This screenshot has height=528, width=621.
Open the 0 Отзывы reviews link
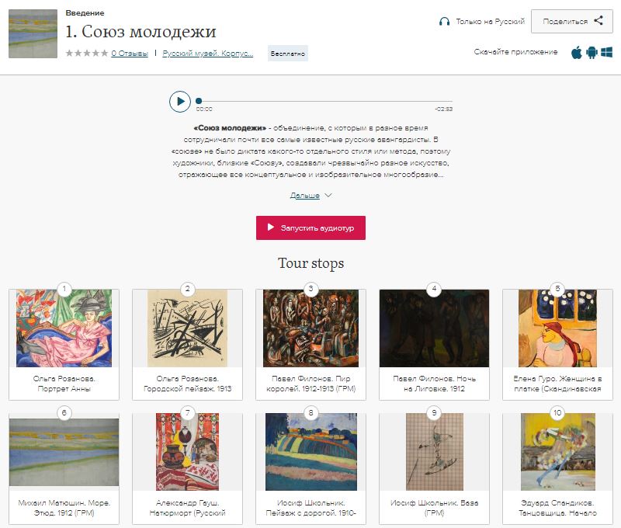click(130, 53)
